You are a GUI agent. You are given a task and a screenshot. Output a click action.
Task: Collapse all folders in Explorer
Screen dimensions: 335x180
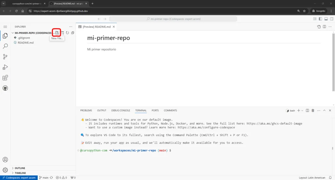pyautogui.click(x=73, y=33)
